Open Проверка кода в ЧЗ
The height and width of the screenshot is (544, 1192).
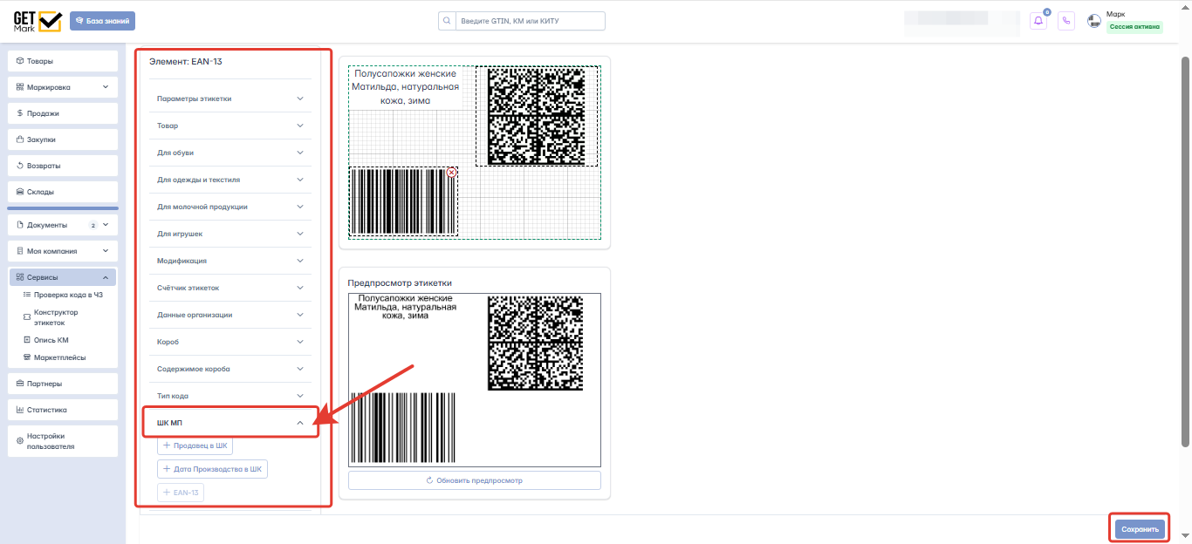coord(63,295)
